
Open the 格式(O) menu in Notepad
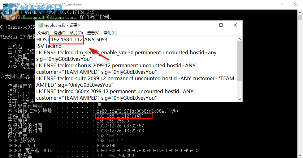coord(76,33)
